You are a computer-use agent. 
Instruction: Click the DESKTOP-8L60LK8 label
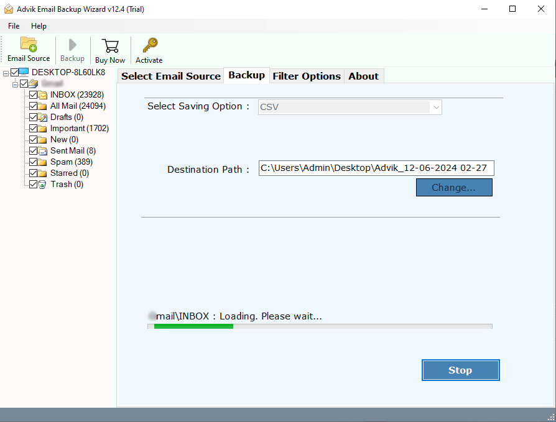68,72
